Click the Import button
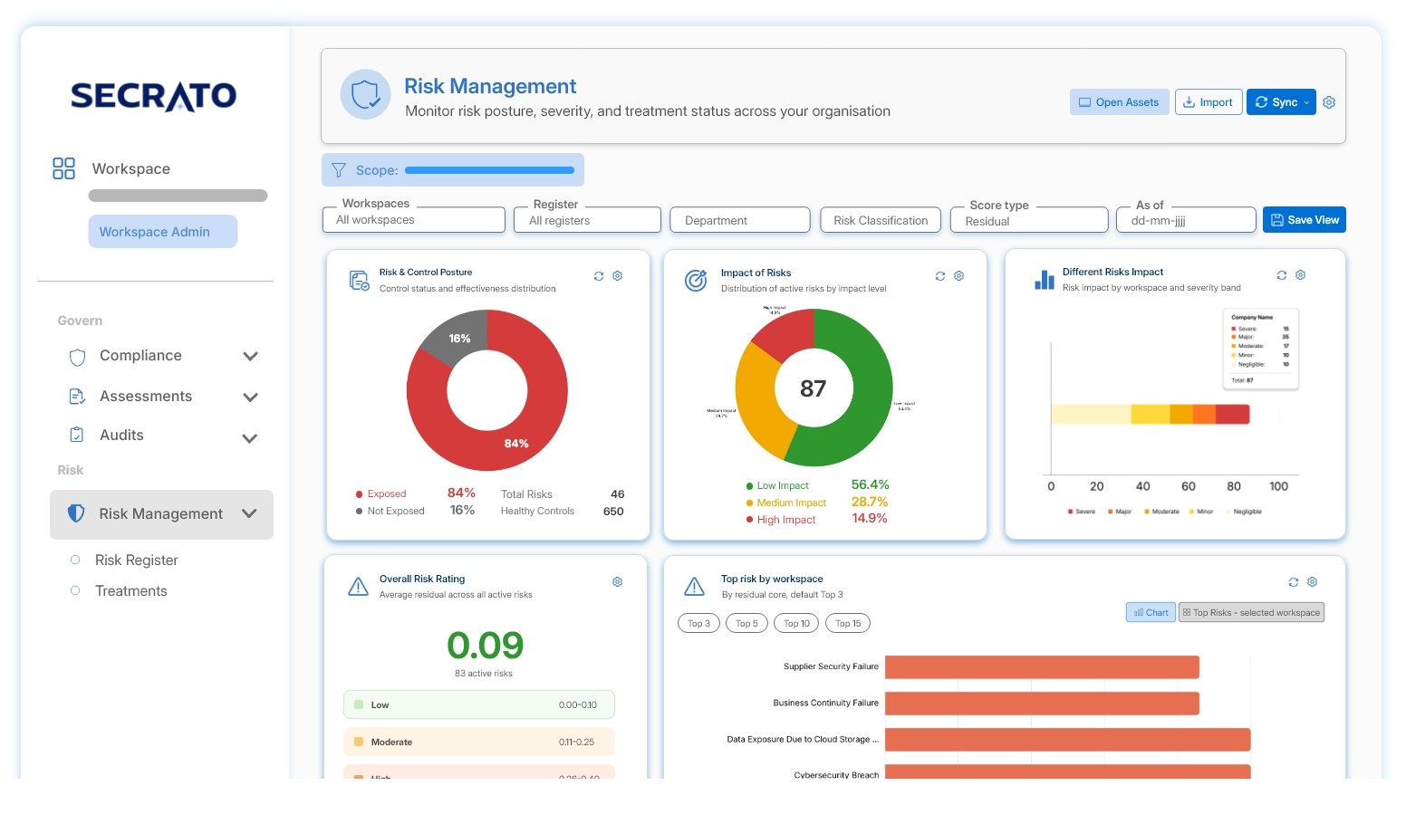Viewport: 1406px width, 824px height. [x=1209, y=102]
